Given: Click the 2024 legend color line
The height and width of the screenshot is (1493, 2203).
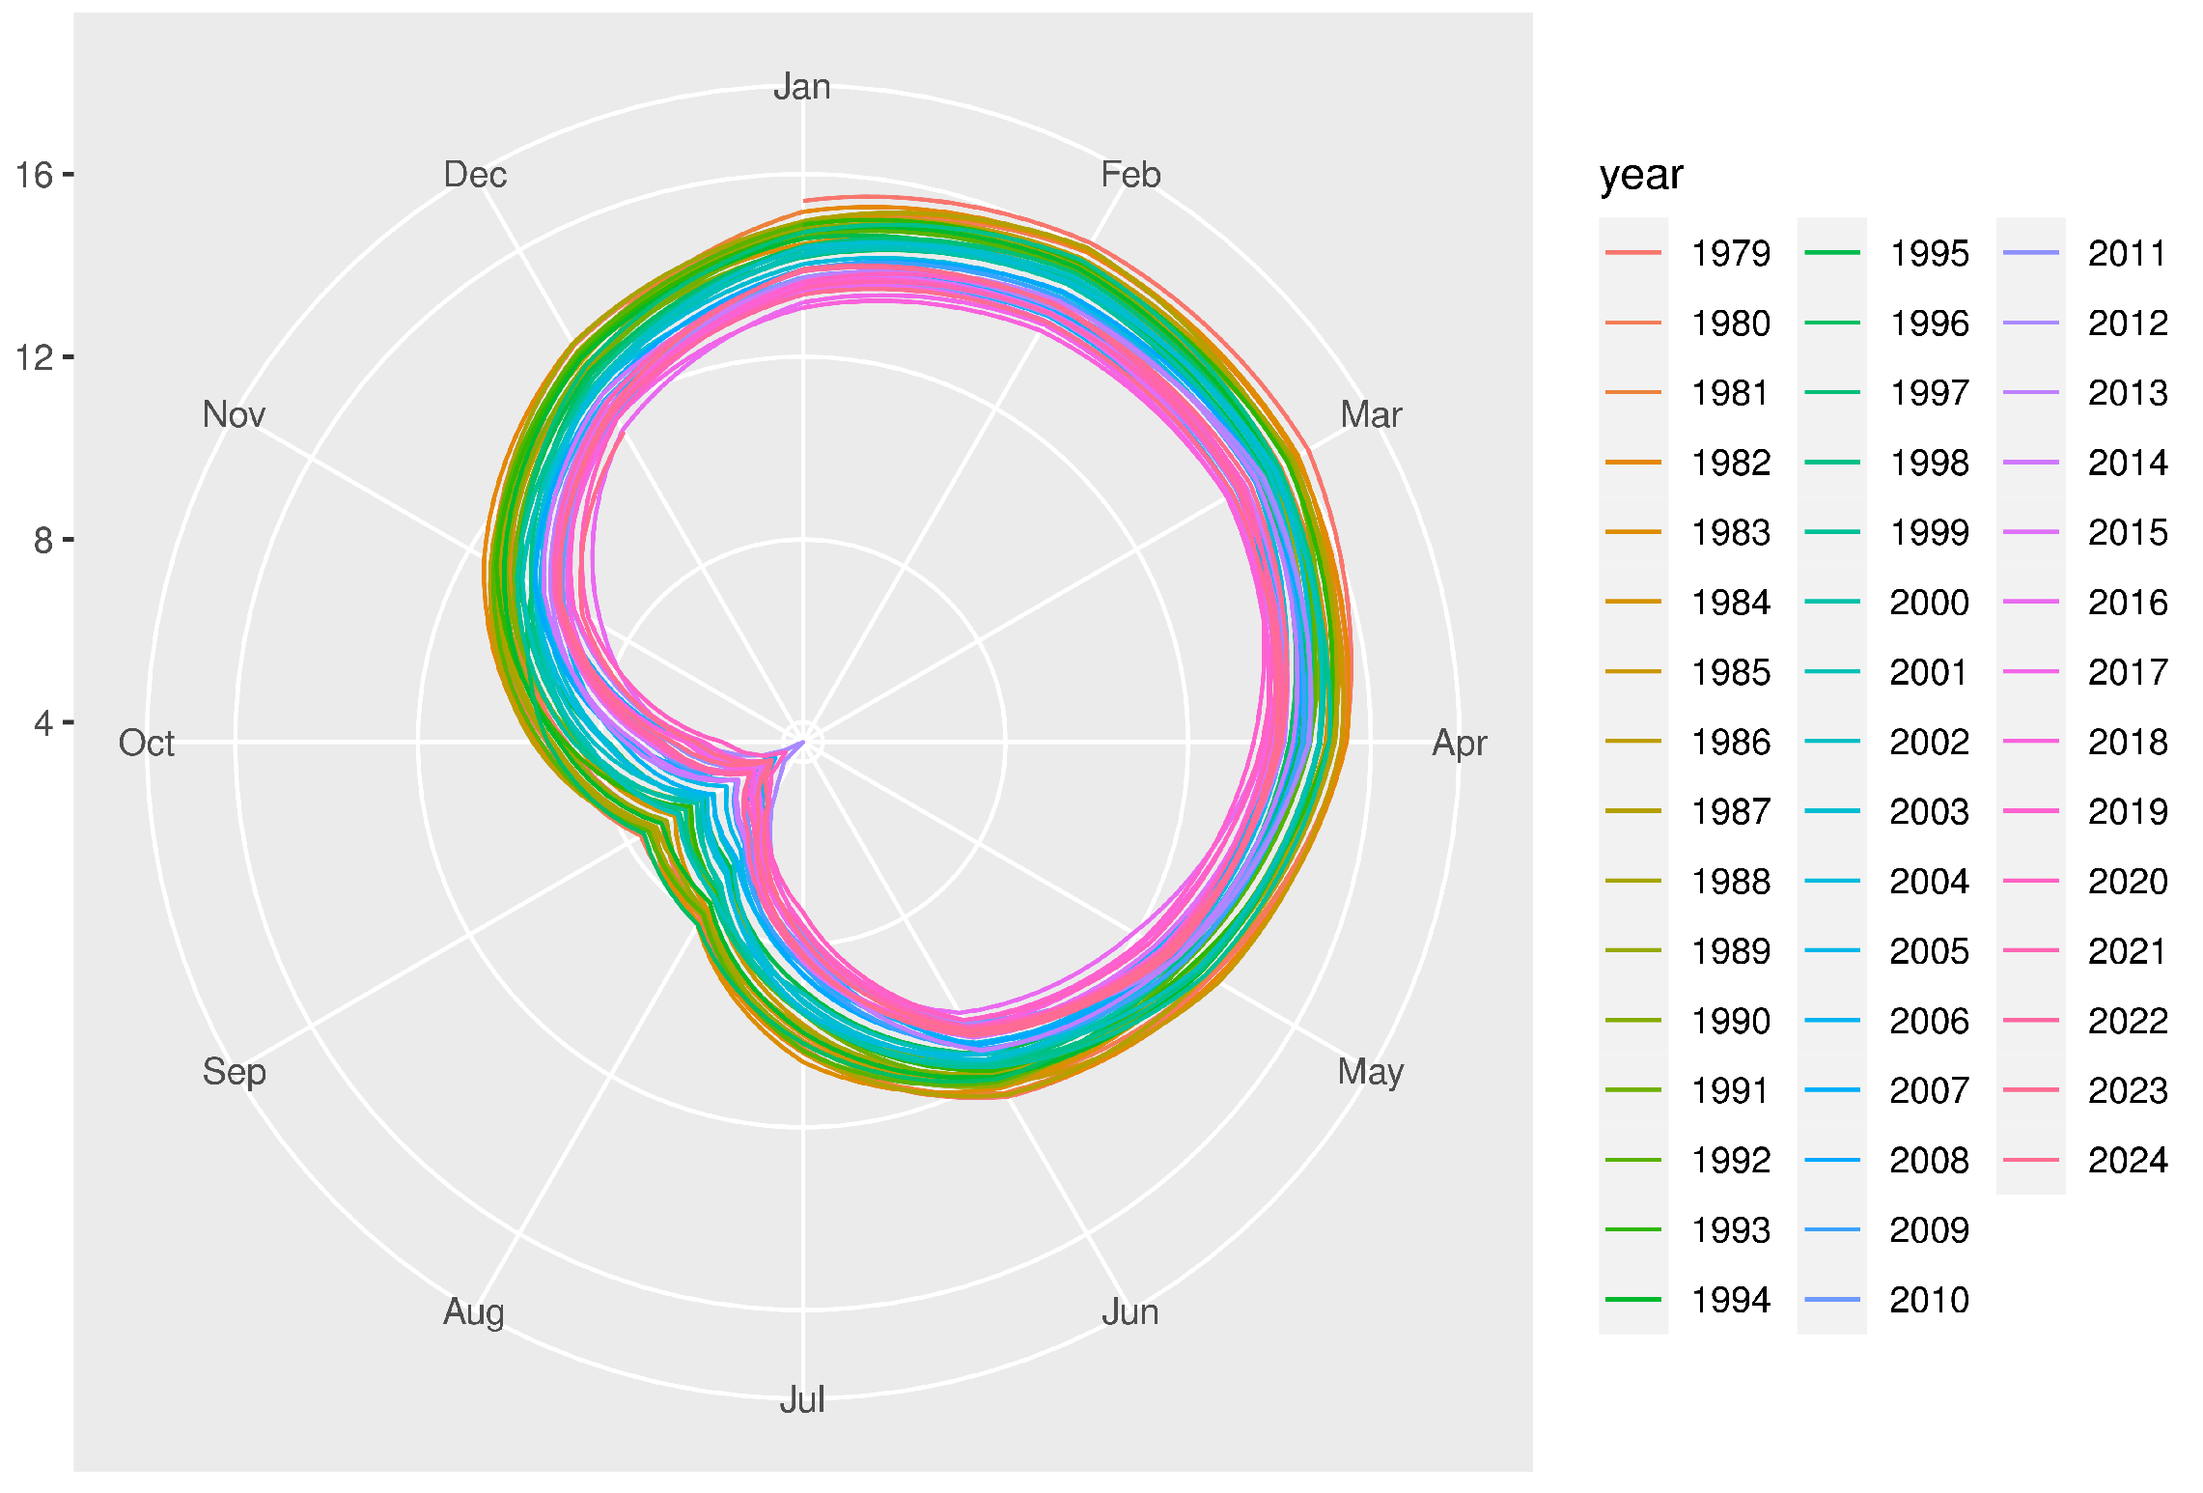Looking at the screenshot, I should coord(2030,1160).
